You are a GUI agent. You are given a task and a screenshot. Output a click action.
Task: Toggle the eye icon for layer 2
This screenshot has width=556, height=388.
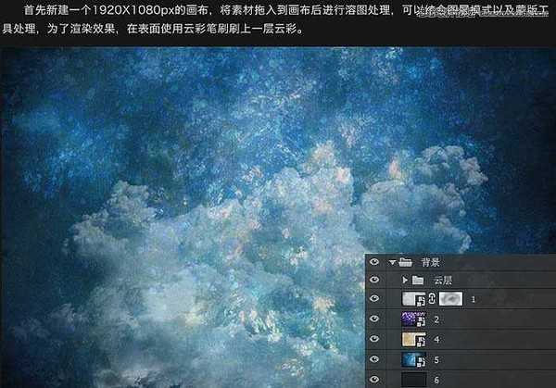374,319
